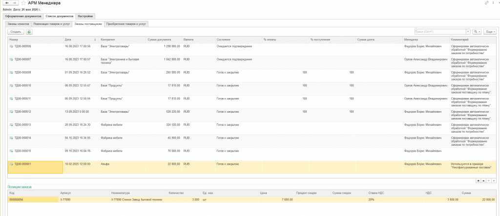Click the Номер column header

coord(36,39)
